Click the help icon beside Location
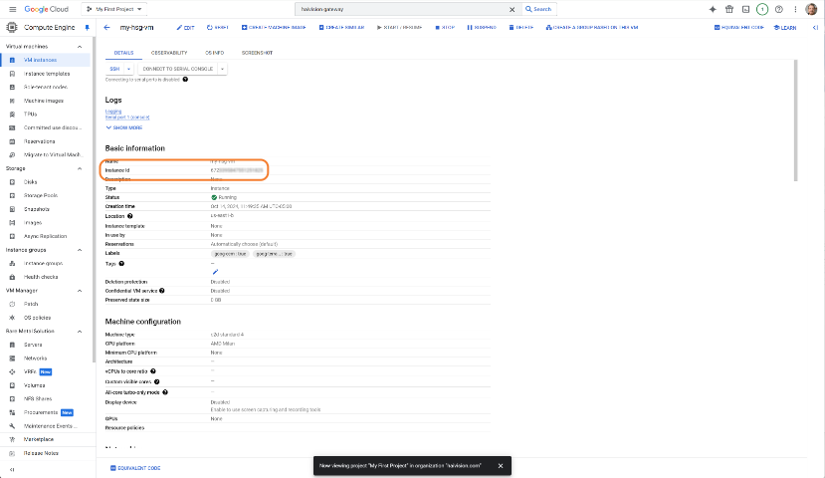The height and width of the screenshot is (478, 825). 130,216
